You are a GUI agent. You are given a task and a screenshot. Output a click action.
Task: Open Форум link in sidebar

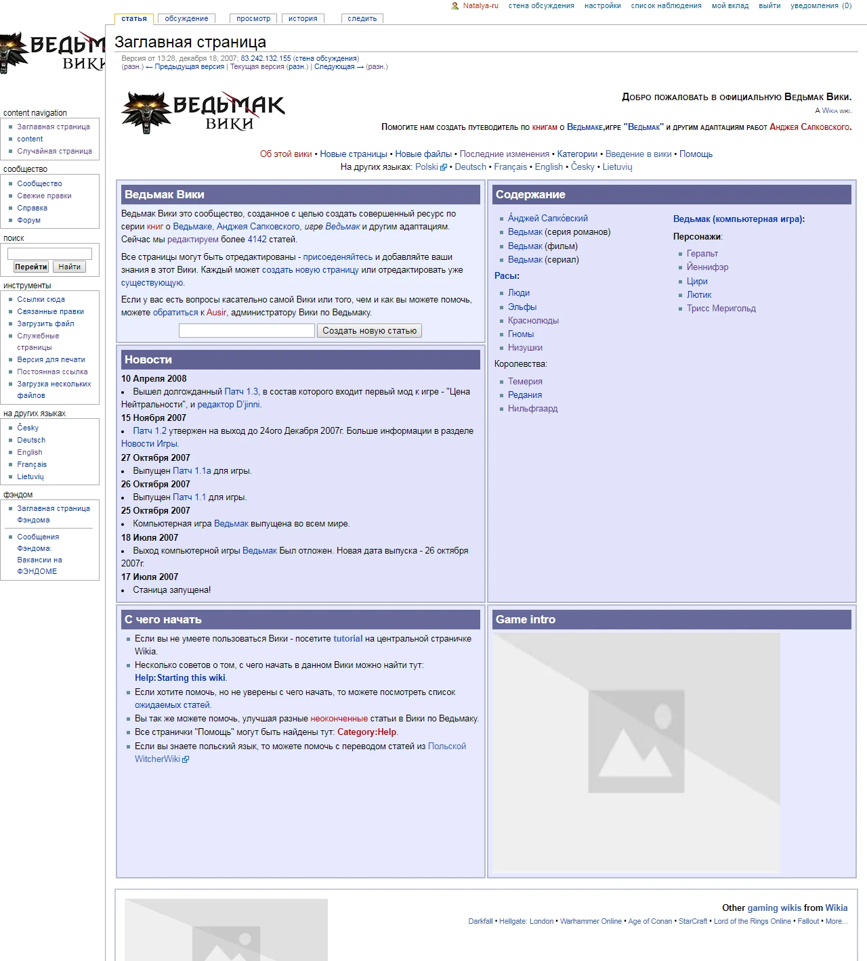coord(29,220)
